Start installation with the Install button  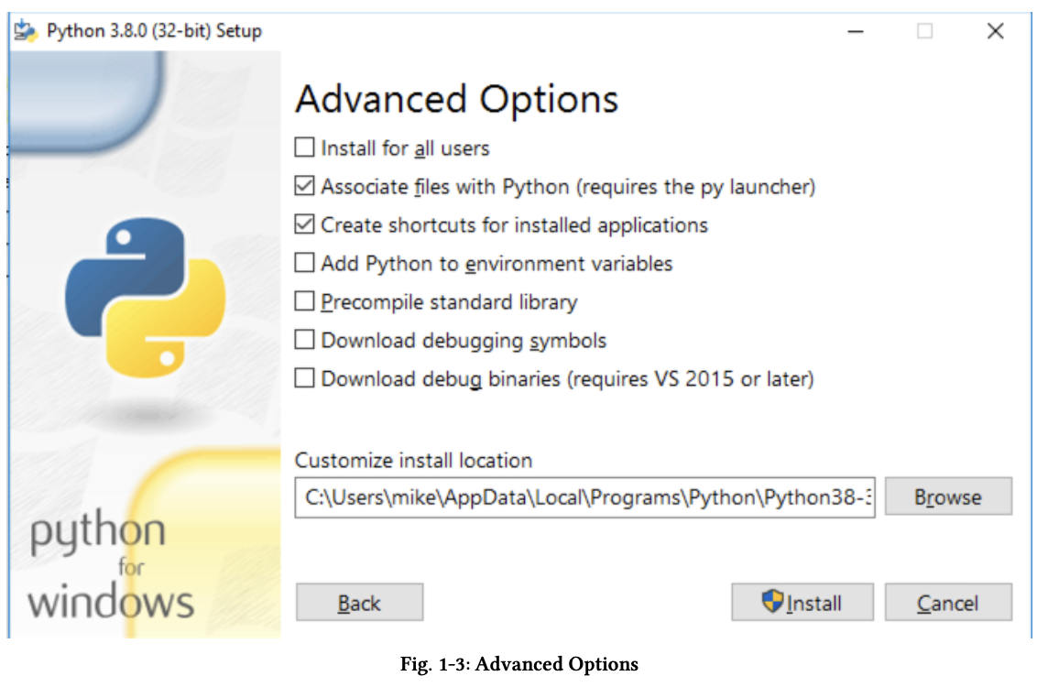tap(802, 603)
